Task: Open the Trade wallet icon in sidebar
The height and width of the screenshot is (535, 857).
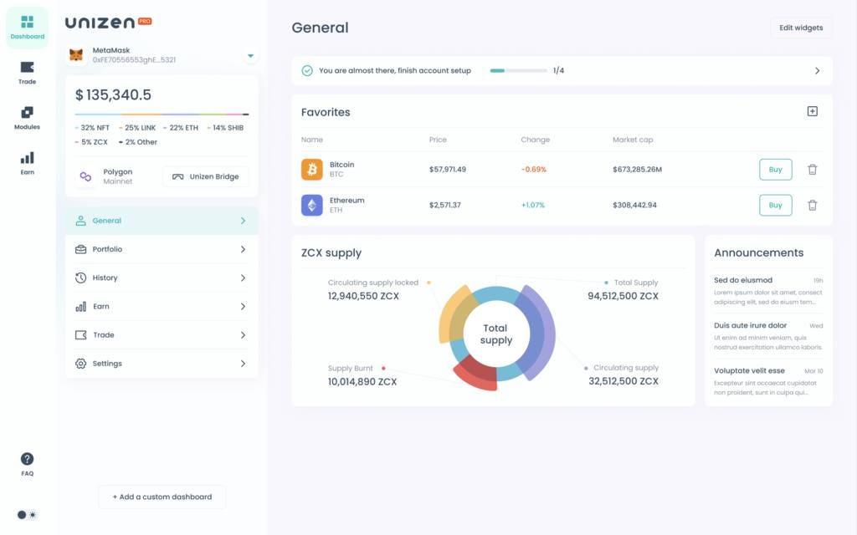Action: (x=27, y=67)
